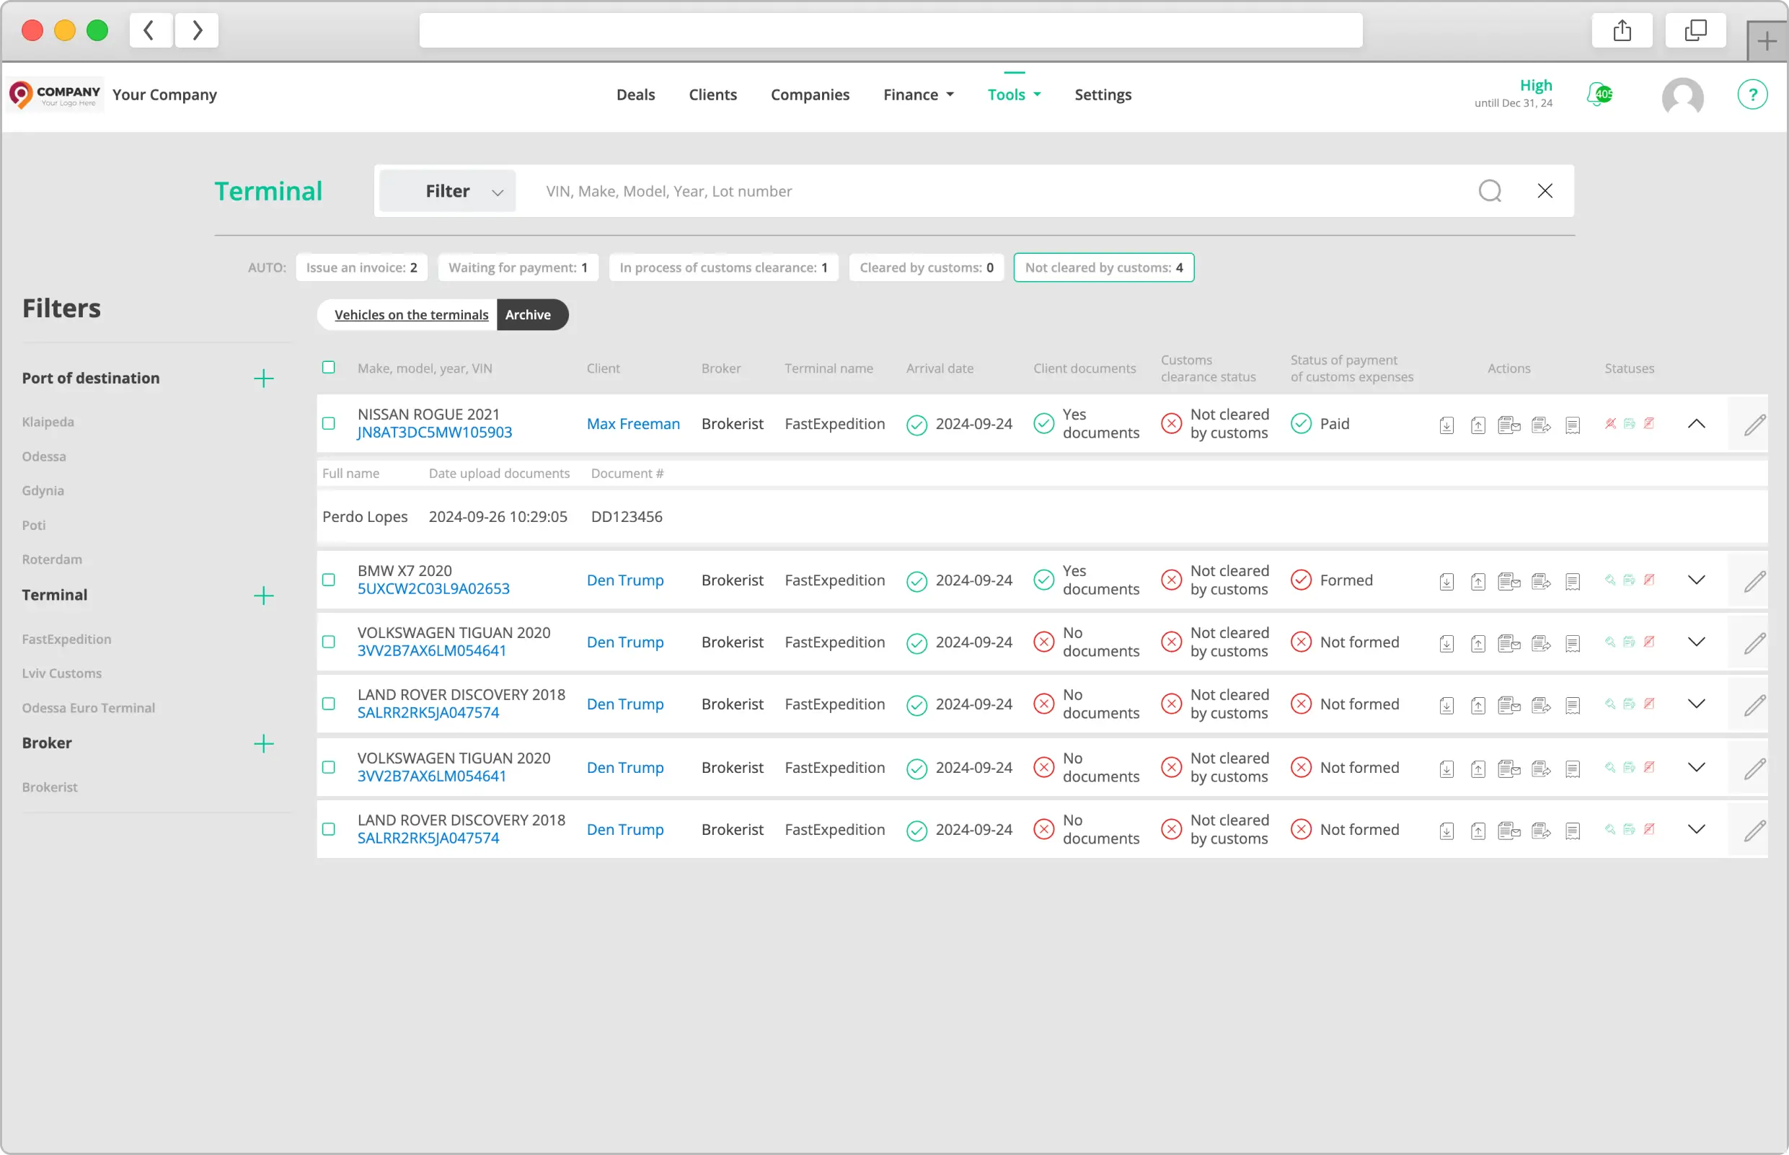Open the user profile avatar
1789x1155 pixels.
pos(1682,97)
